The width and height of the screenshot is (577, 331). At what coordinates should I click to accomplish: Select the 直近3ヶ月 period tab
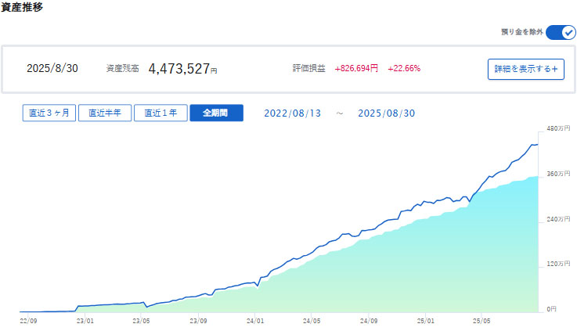pyautogui.click(x=49, y=113)
